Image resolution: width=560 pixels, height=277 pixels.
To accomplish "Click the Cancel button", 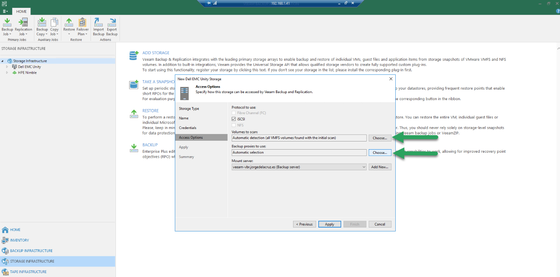I will tap(380, 224).
